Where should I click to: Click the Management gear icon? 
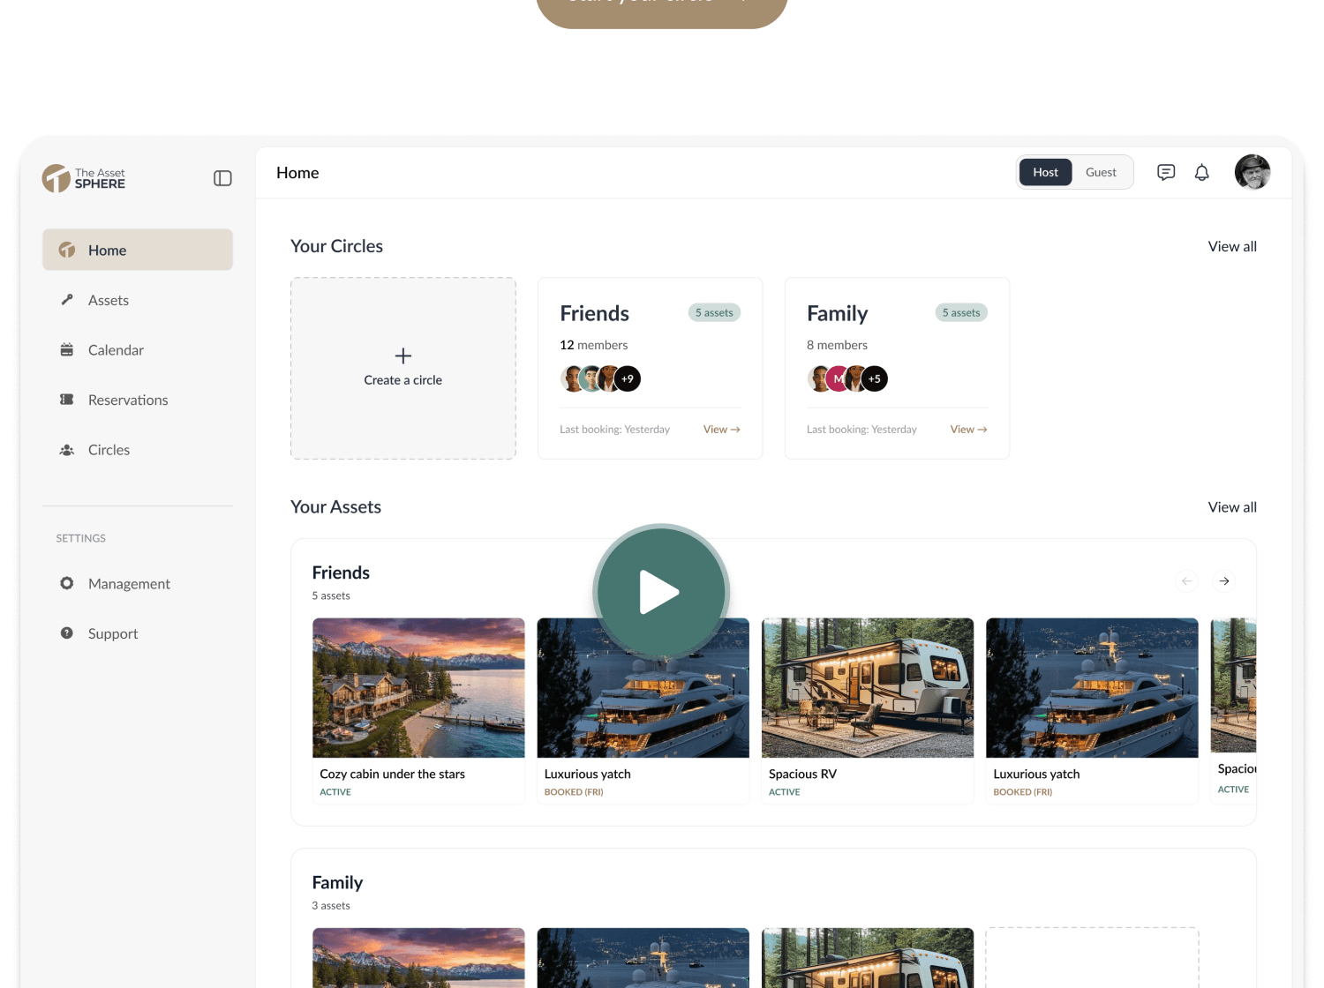67,583
